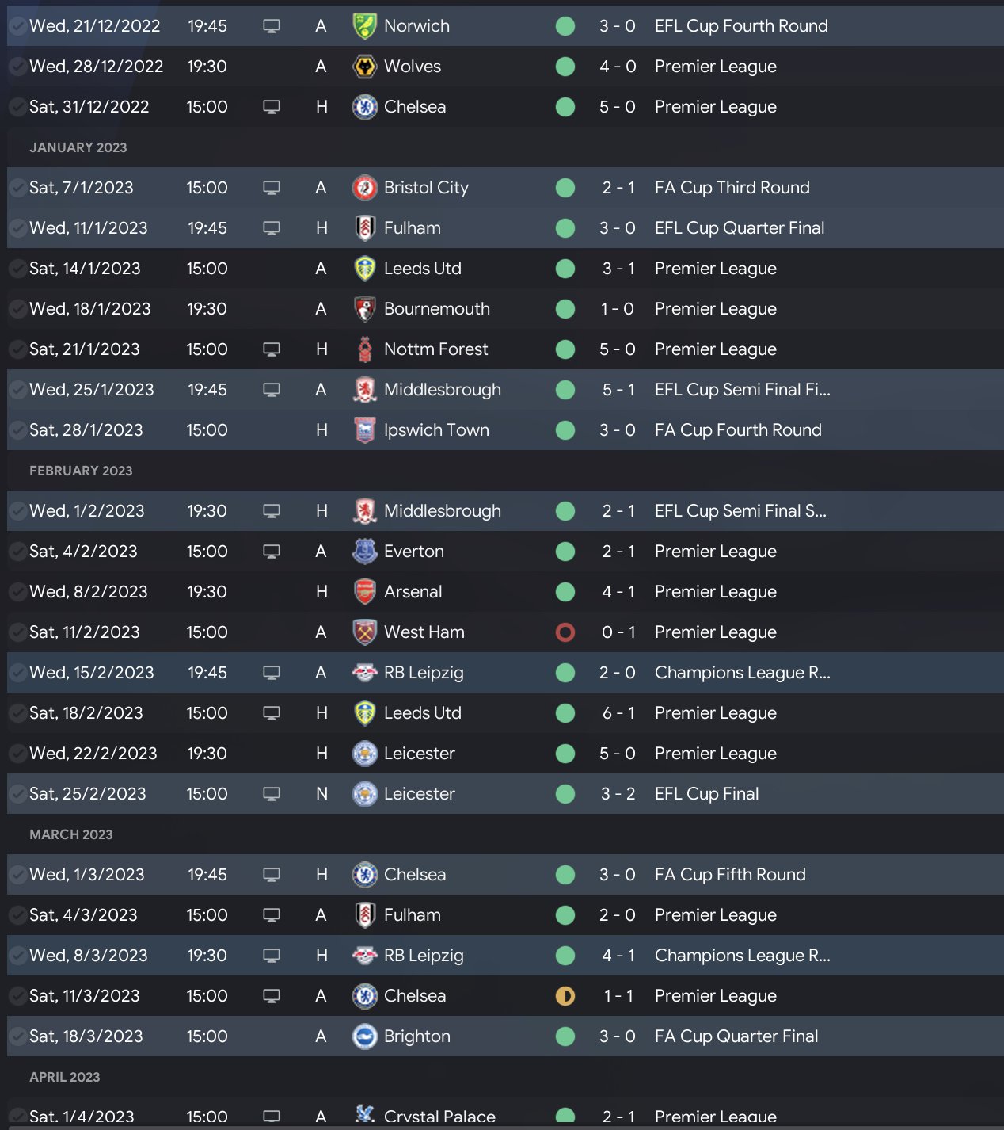Open RB Leipzig Champions League 4 - 1 result
1004x1130 pixels.
point(618,956)
